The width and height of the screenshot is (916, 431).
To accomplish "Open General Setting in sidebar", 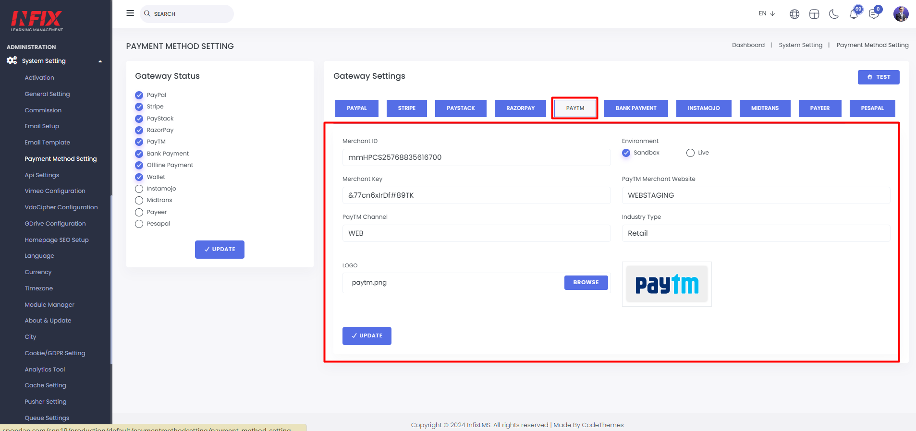I will tap(47, 94).
